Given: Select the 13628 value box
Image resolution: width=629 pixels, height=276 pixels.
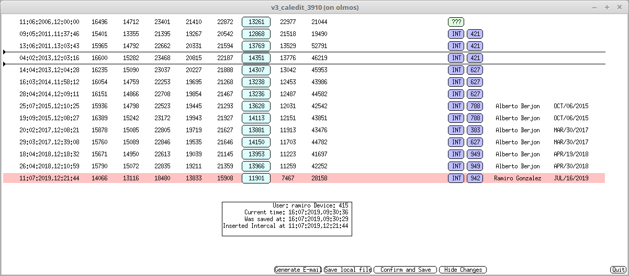Looking at the screenshot, I should (256, 106).
